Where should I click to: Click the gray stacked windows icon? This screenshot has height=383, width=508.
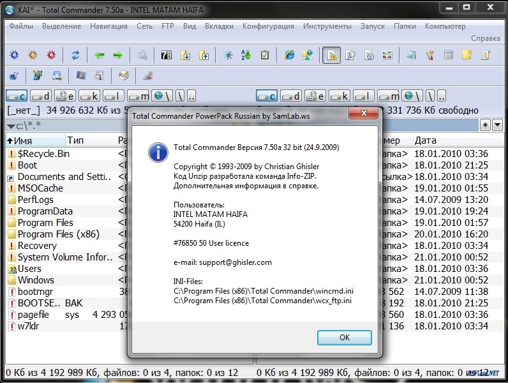click(x=100, y=76)
